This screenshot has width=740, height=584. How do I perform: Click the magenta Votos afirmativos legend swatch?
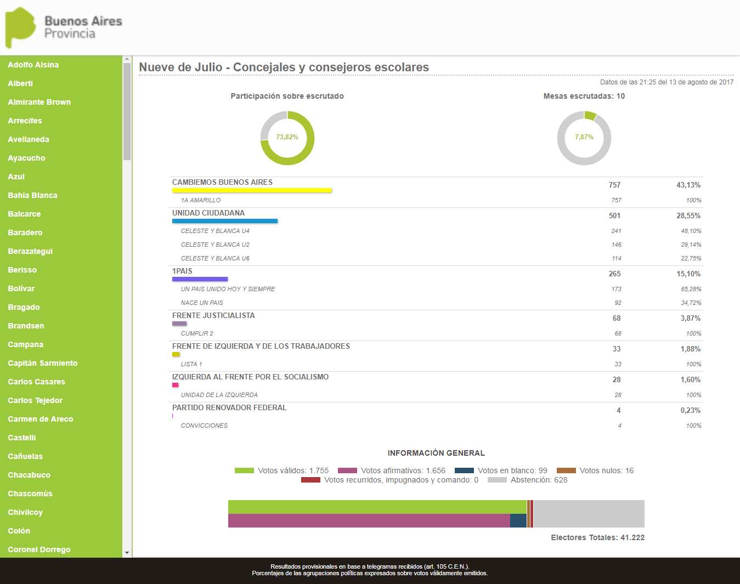pyautogui.click(x=347, y=470)
